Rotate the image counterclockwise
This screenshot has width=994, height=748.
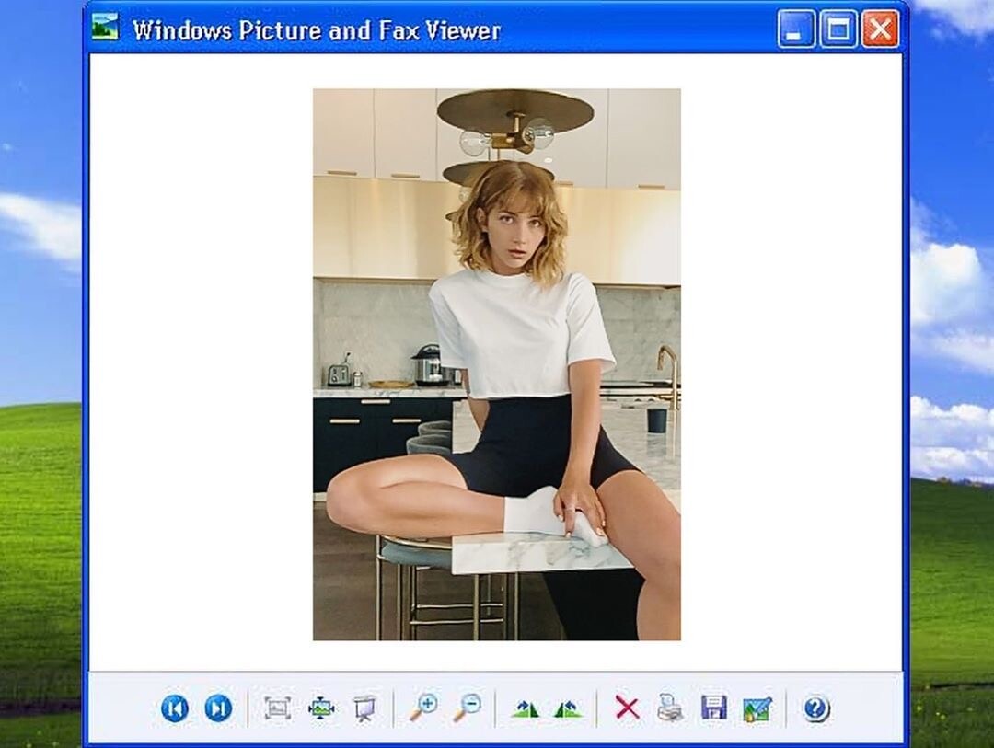(569, 708)
